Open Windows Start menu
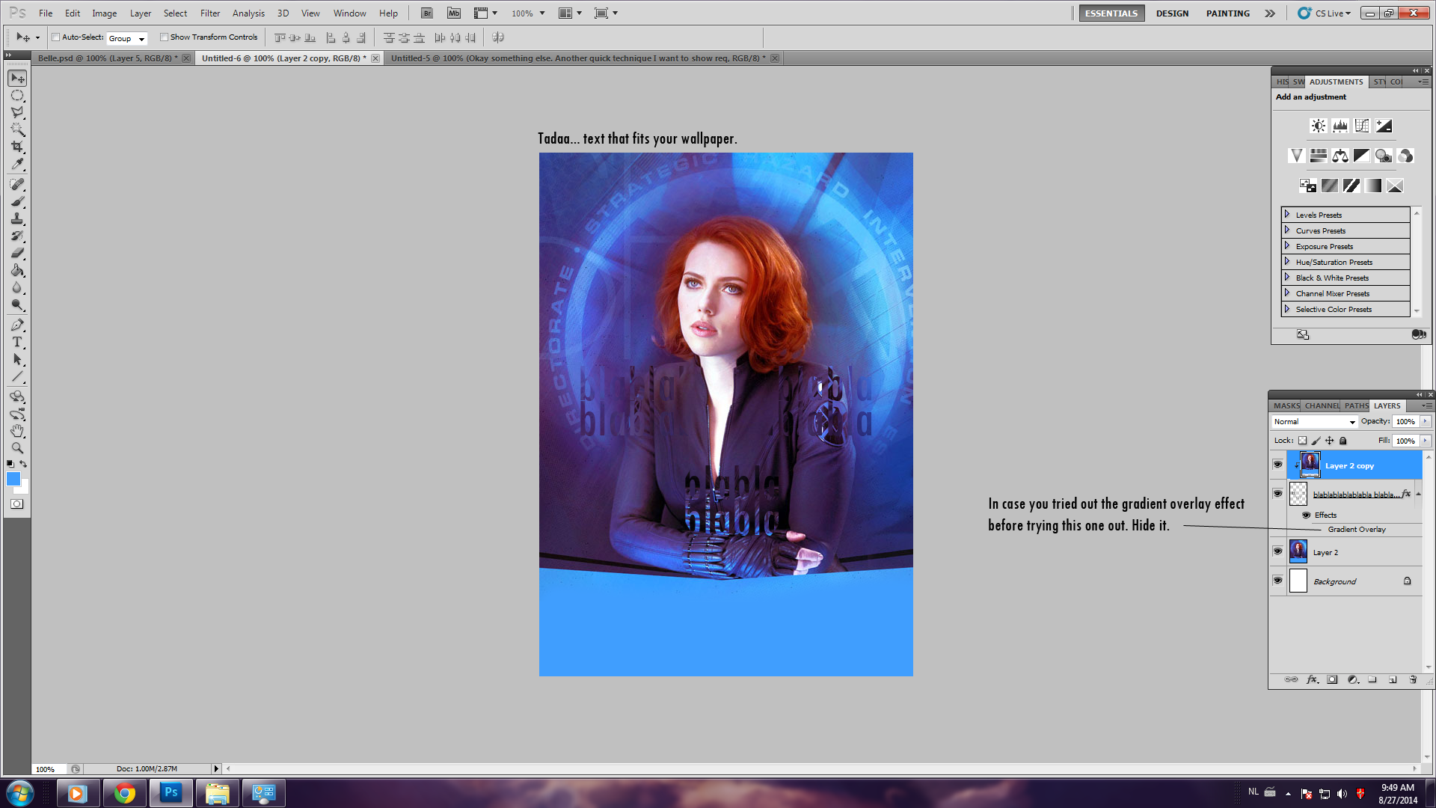The width and height of the screenshot is (1436, 808). coord(20,793)
